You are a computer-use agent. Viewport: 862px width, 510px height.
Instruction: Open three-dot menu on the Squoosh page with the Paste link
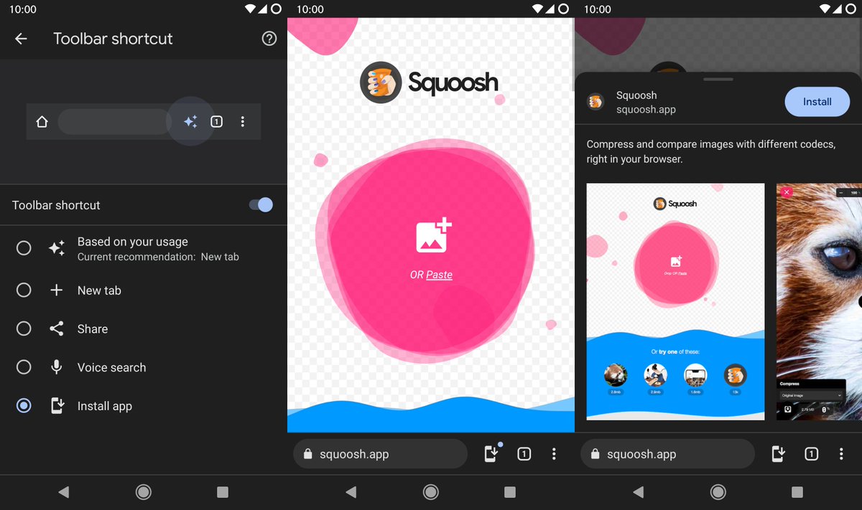(x=554, y=454)
